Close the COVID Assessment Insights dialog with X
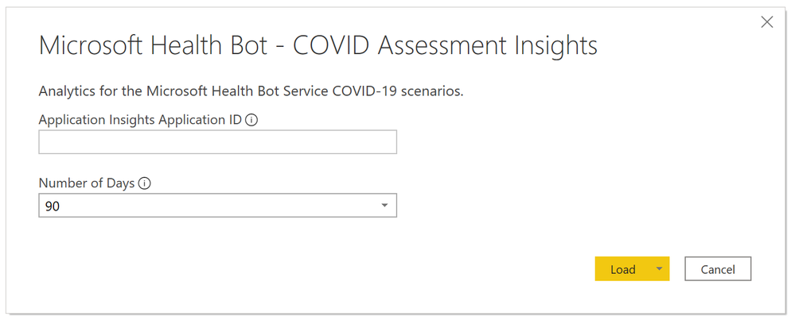 pos(767,22)
